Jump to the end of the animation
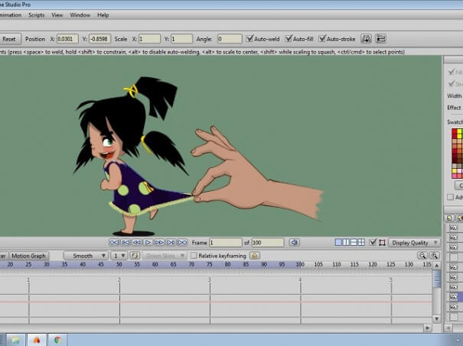This screenshot has width=463, height=346. pos(181,242)
